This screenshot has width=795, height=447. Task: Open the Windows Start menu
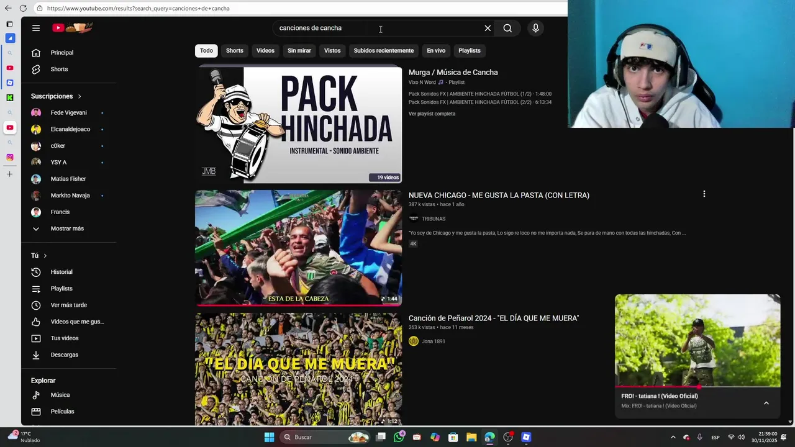pos(269,437)
